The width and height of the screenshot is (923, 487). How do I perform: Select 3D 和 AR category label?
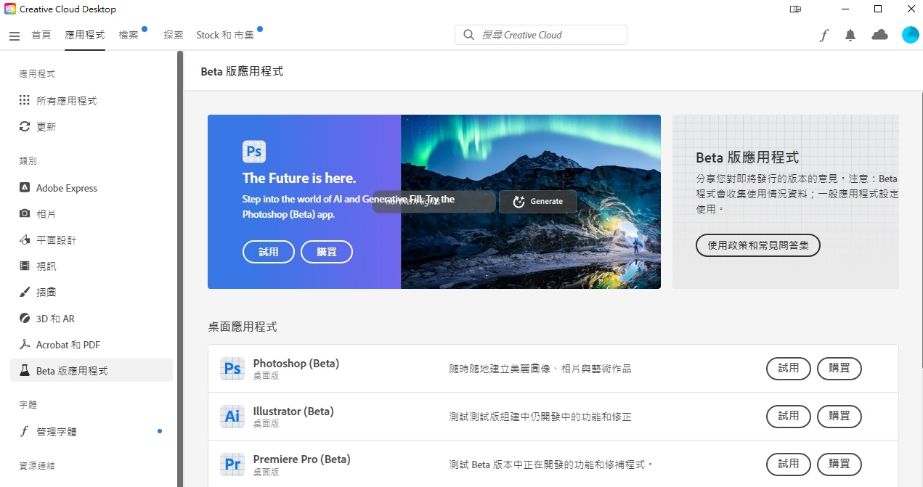pyautogui.click(x=55, y=319)
